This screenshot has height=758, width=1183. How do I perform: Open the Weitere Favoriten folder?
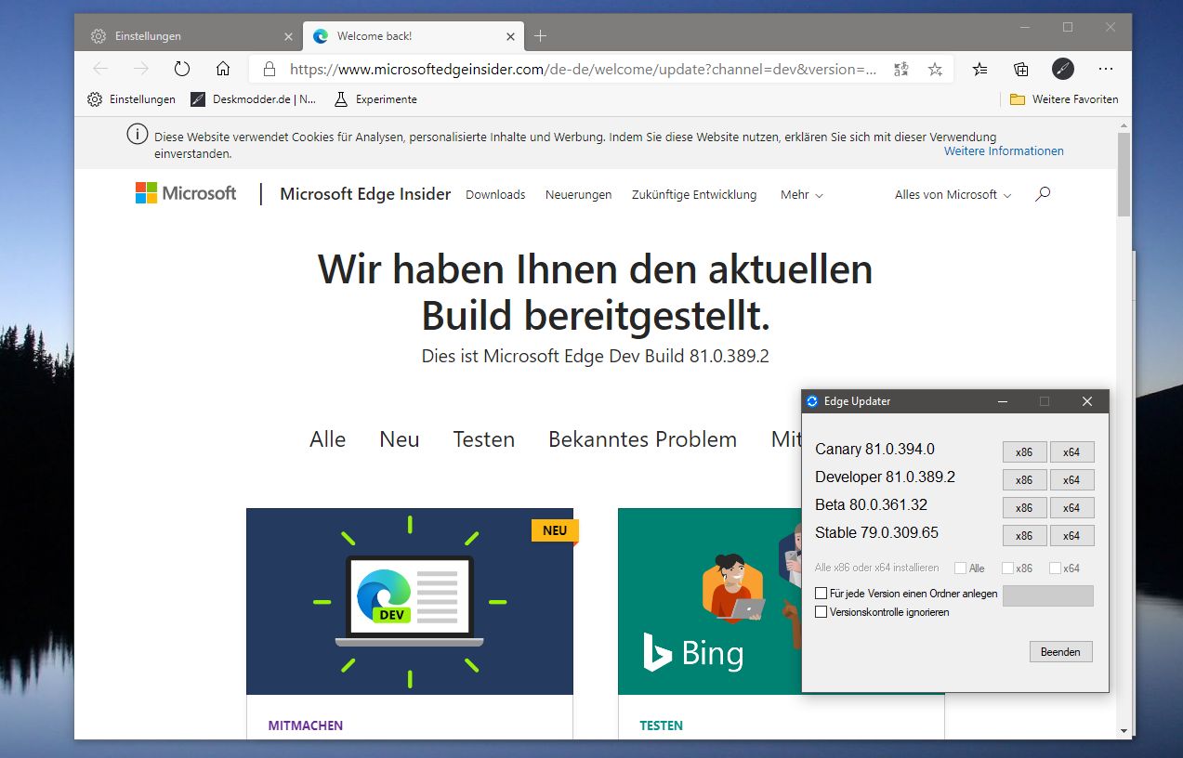click(x=1064, y=99)
